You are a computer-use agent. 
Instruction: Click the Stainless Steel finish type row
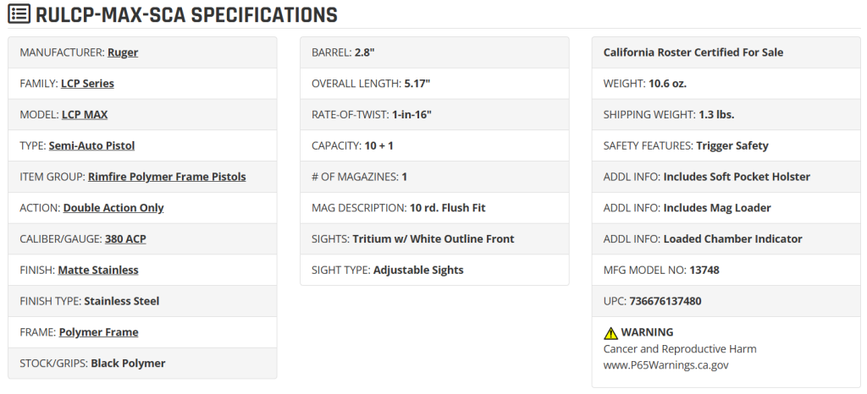coord(142,301)
